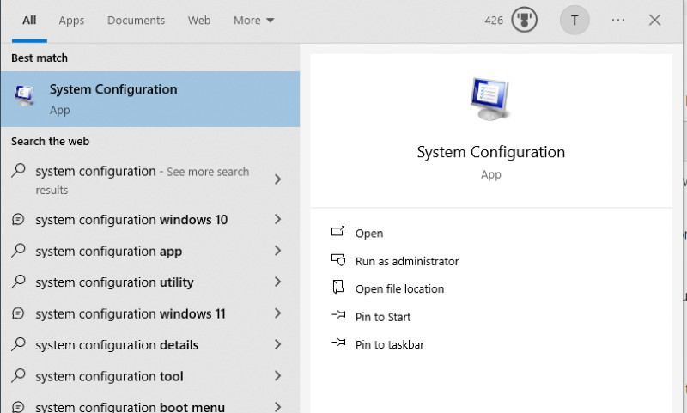Click the System Configuration title in preview pane
Screen dimensions: 687x413
[490, 152]
